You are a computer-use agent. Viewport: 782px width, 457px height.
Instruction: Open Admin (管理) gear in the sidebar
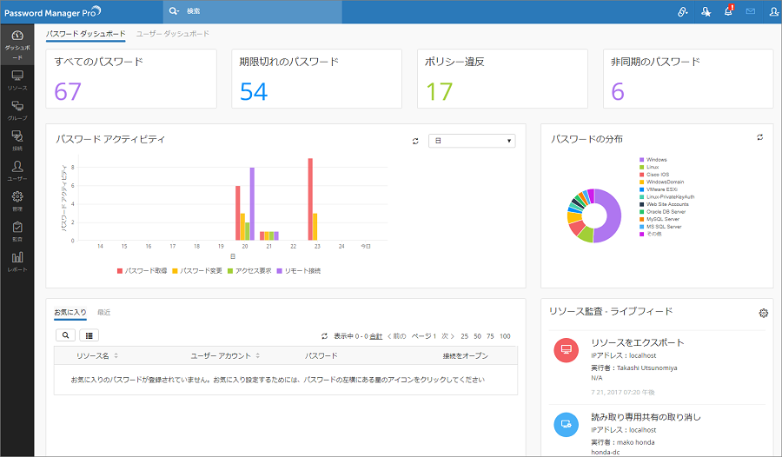pos(17,200)
